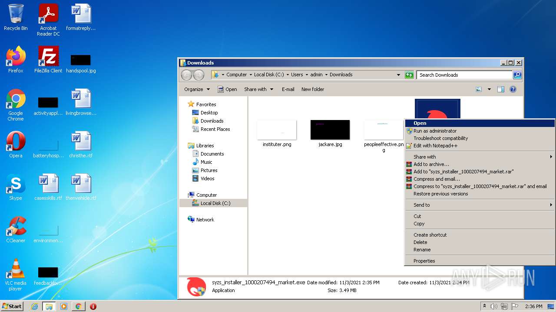Viewport: 556px width, 312px height.
Task: Open address bar history dropdown
Action: click(398, 75)
